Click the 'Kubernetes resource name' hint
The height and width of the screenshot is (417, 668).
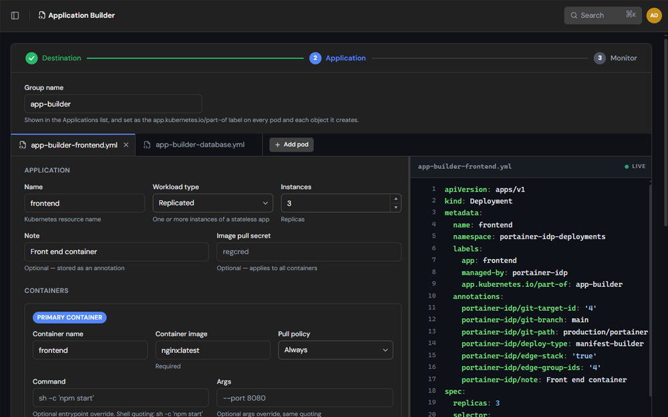point(63,220)
